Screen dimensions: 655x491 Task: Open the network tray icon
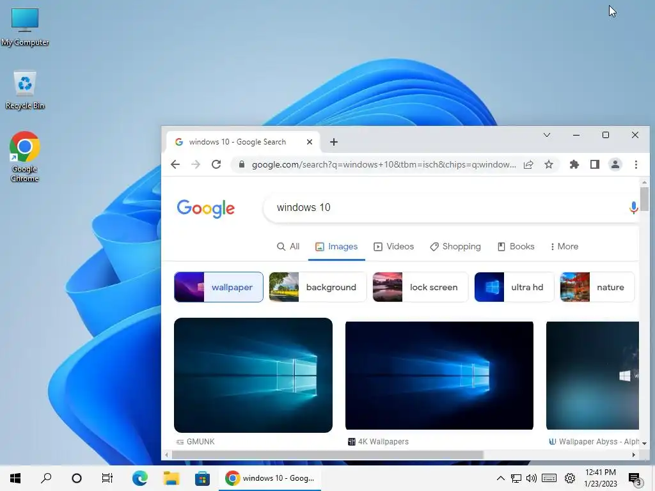point(516,478)
